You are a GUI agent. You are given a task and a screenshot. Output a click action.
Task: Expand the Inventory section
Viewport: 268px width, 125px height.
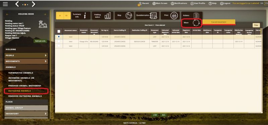tap(26, 114)
